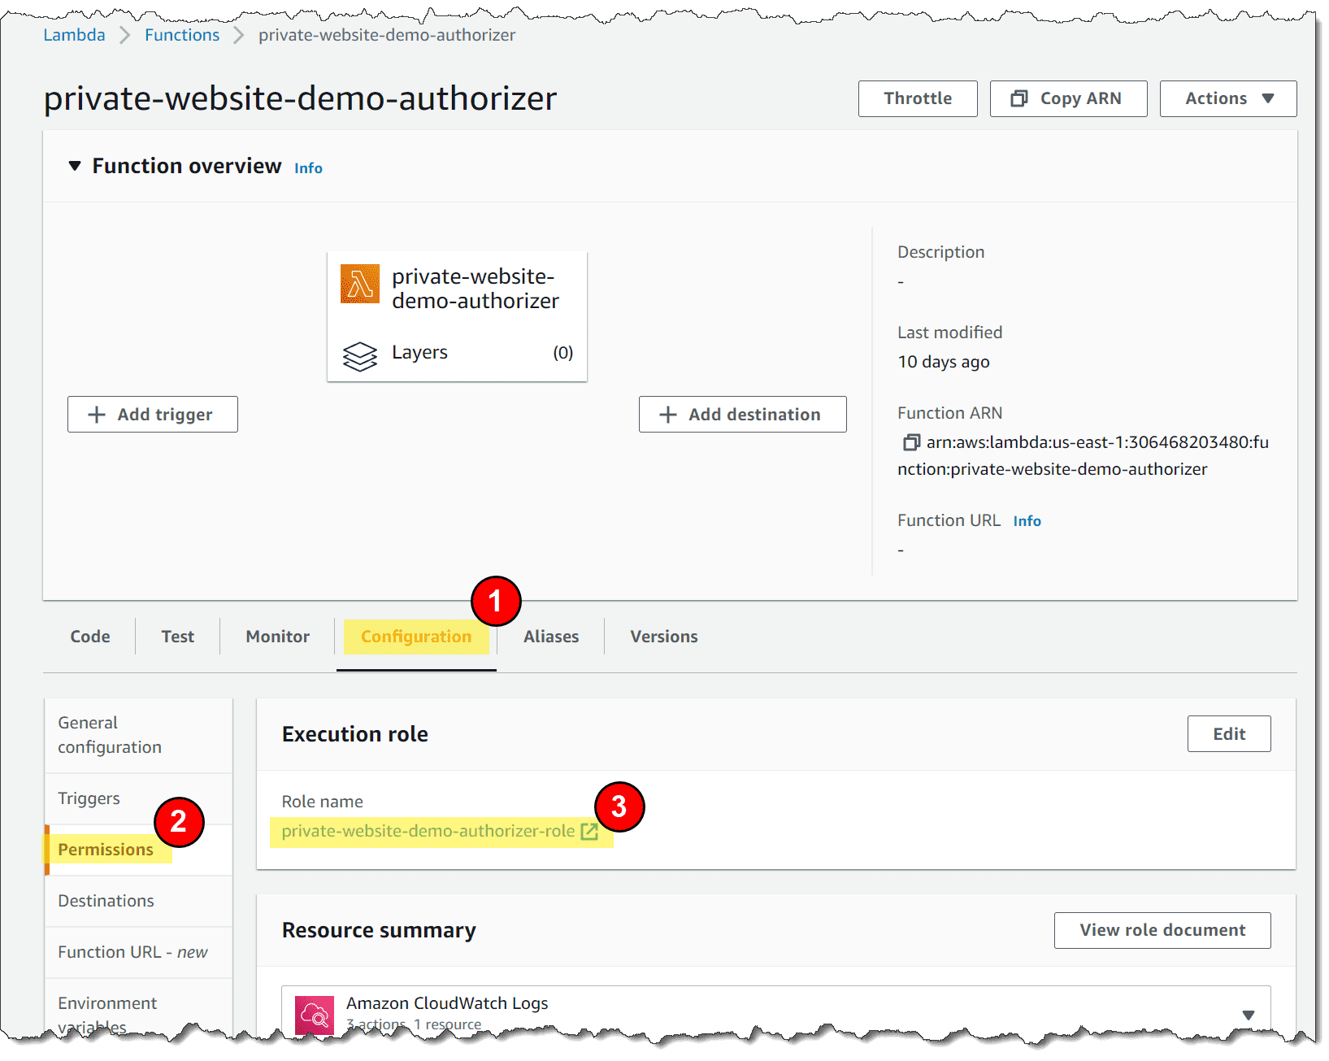Click the Layers stack icon
The image size is (1329, 1061).
[359, 355]
